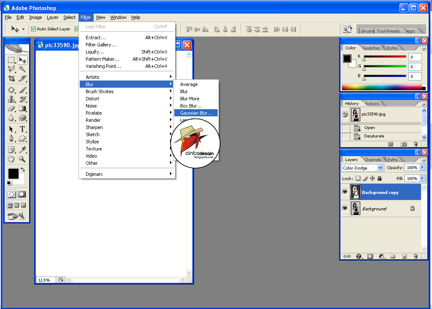Toggle lock transparent pixels
Screen dimensions: 432x309
[x=358, y=178]
